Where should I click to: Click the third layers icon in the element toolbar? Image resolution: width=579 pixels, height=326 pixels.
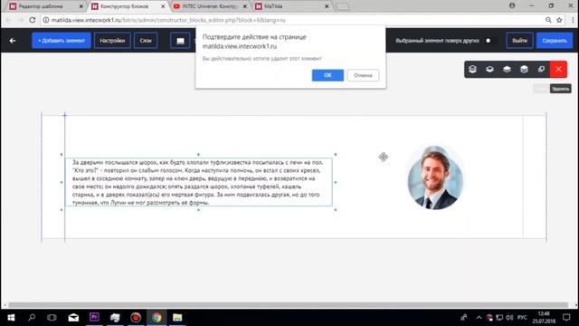pos(507,69)
